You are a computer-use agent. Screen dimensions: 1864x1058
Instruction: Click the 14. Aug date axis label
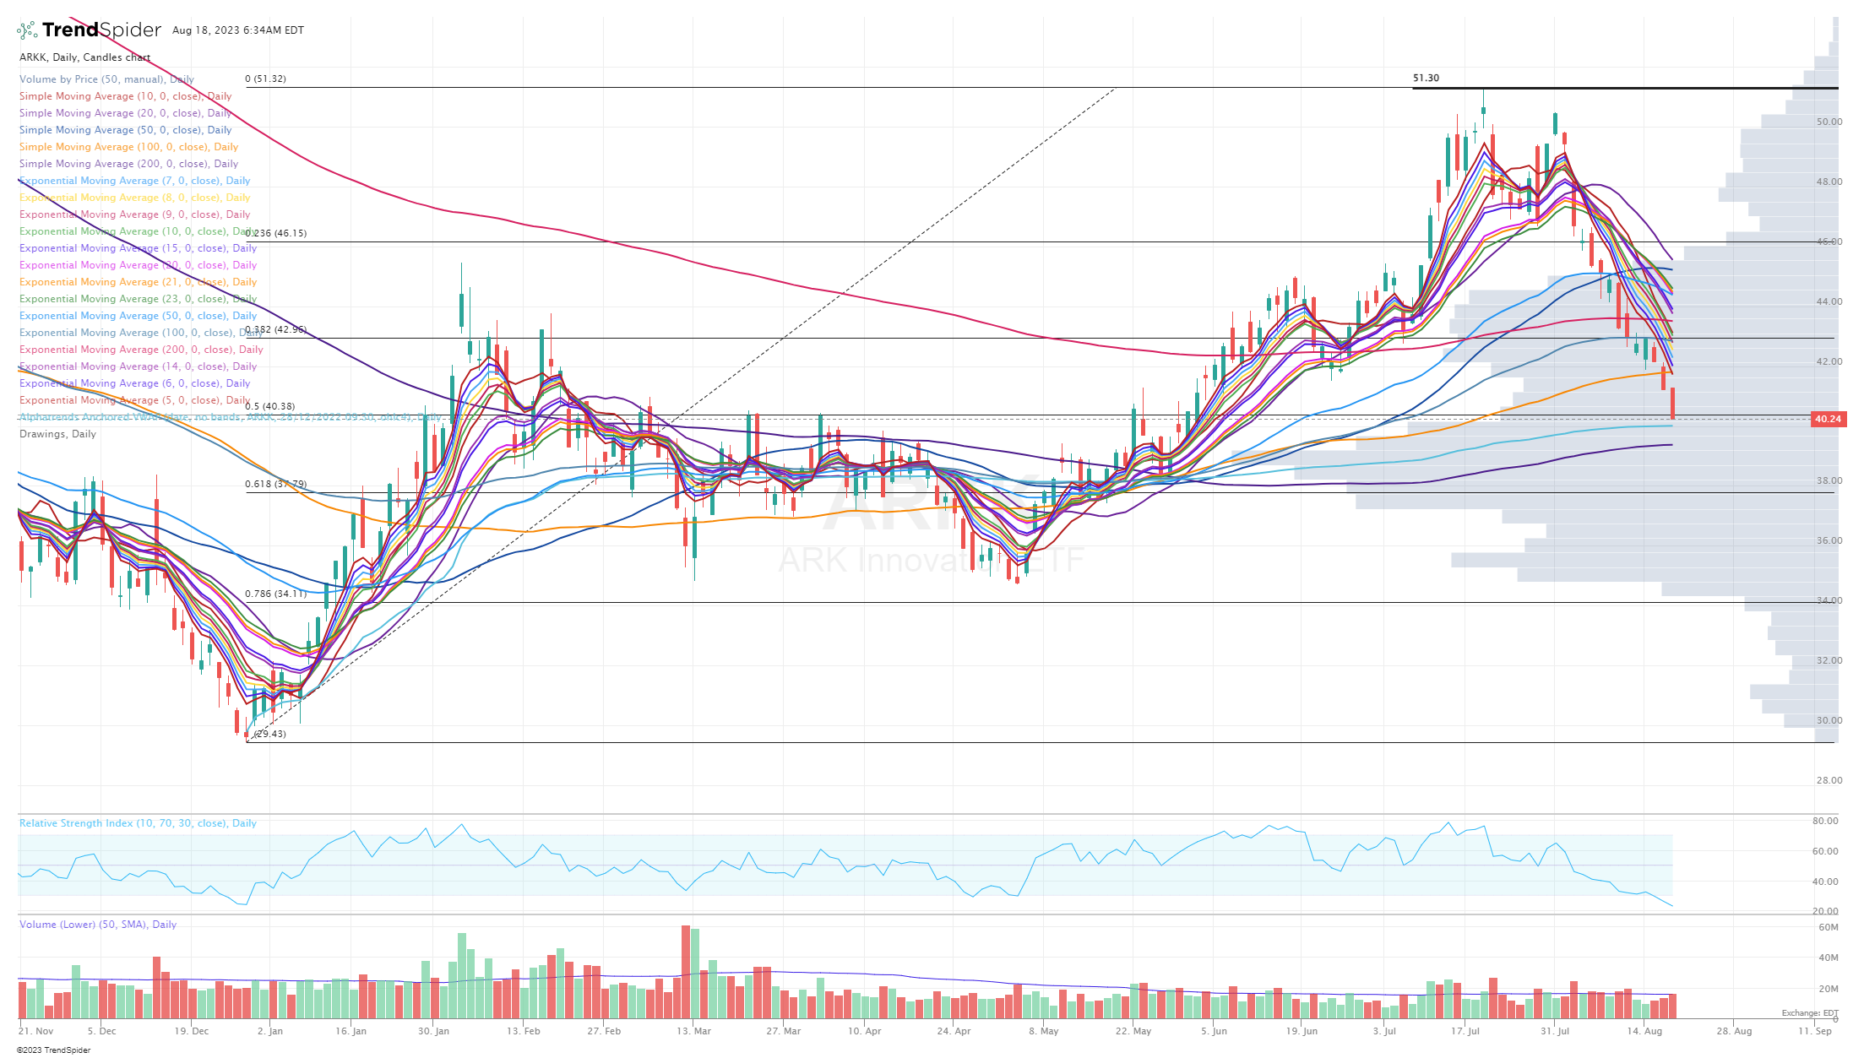coord(1644,1031)
